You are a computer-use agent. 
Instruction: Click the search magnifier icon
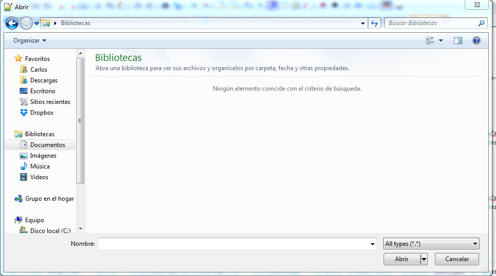(x=481, y=23)
